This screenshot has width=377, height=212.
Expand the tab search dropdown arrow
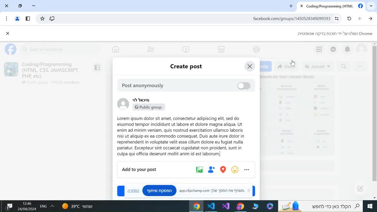pos(371,6)
